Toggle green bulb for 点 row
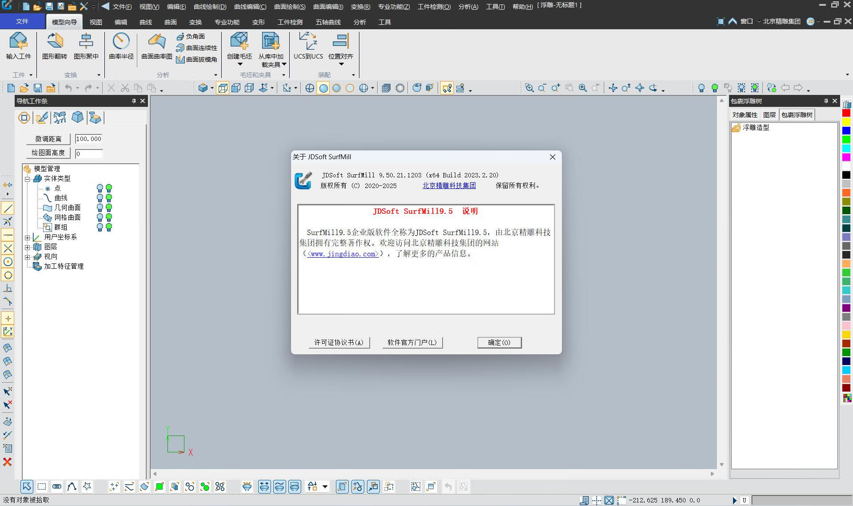The height and width of the screenshot is (506, 853). click(109, 188)
